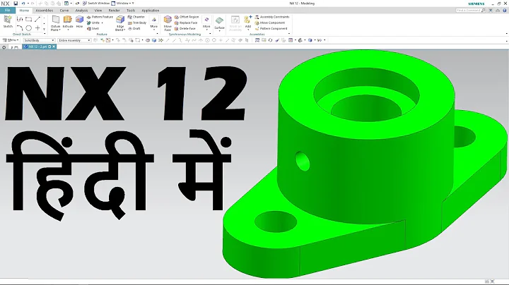
Task: Click the Resource bar gear icon
Action: click(x=4, y=47)
